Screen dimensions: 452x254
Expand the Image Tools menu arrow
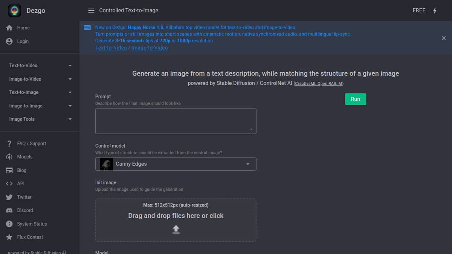point(70,119)
